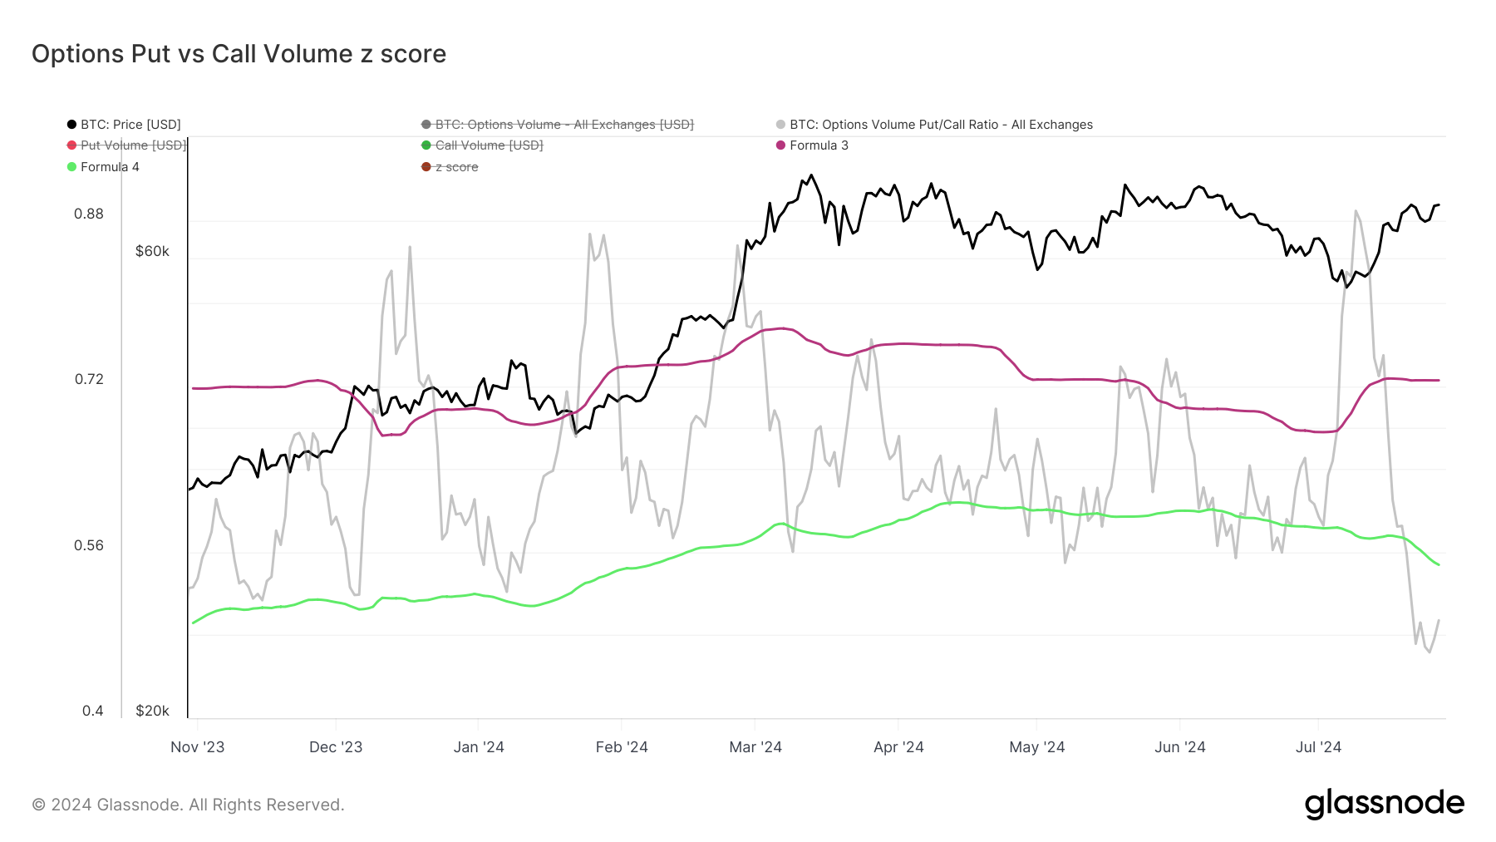Screen dimensions: 1496x842
Task: Click the Jul '24 x-axis label
Action: (1319, 747)
